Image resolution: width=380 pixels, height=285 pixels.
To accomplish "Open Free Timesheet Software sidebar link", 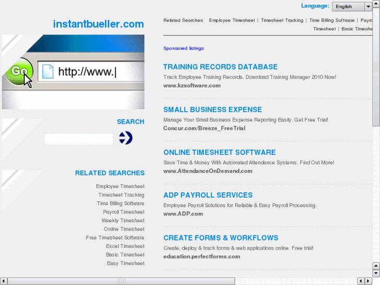I will point(115,237).
